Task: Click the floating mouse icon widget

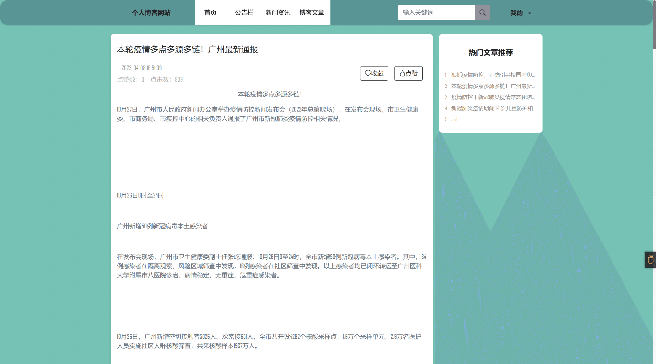Action: click(x=651, y=260)
